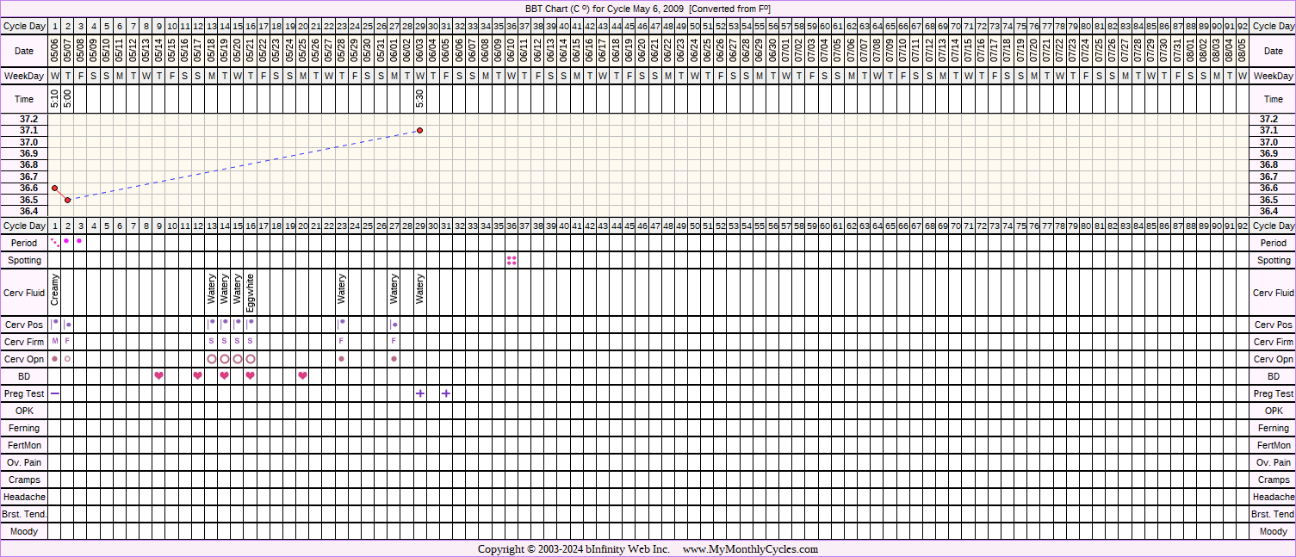Click the BD heart on cycle day 14
This screenshot has width=1296, height=557.
225,375
